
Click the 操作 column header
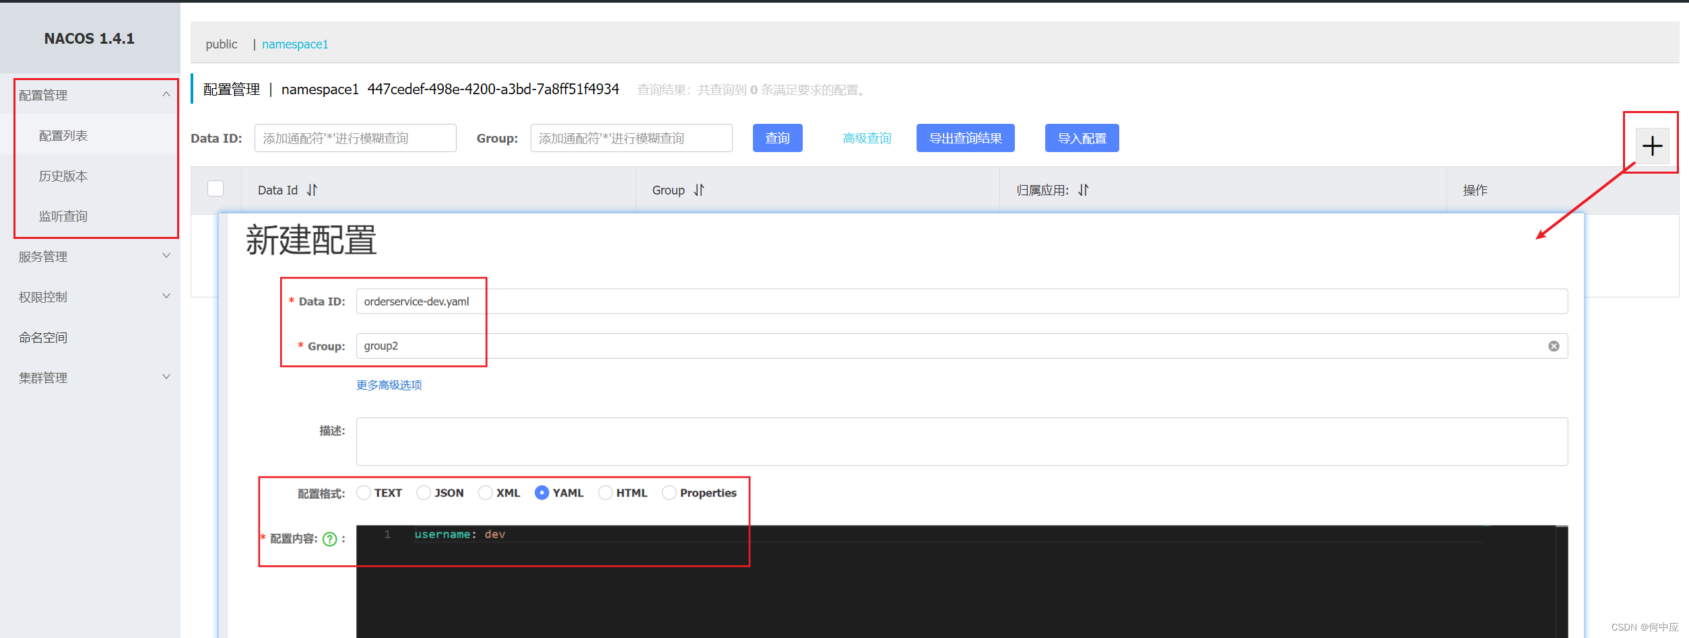click(1475, 190)
